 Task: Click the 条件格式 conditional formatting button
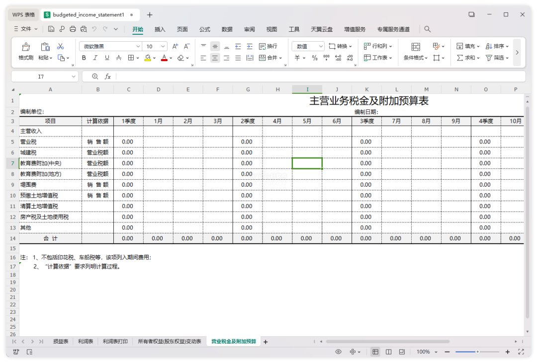coord(415,58)
